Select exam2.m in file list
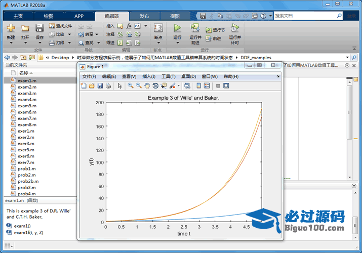362x253 pixels. [x=27, y=87]
